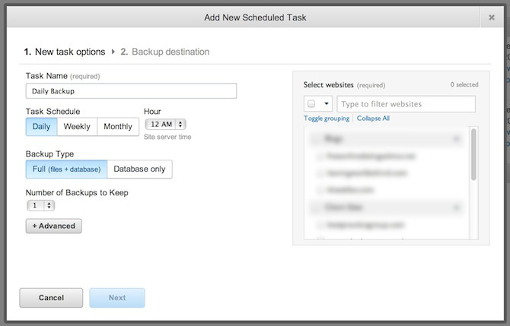This screenshot has width=510, height=326.
Task: Choose Database only backup type
Action: tap(140, 169)
